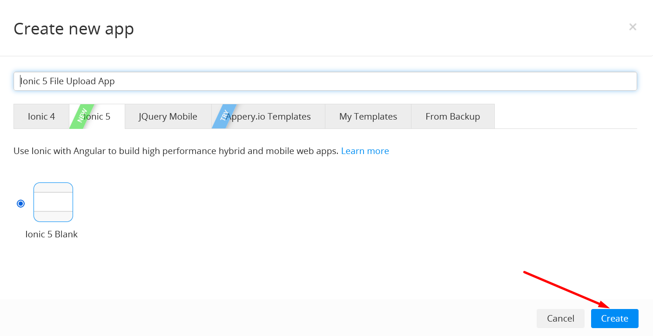Select the Ionic 5 tab
This screenshot has width=653, height=336.
(x=97, y=116)
